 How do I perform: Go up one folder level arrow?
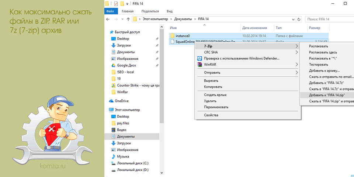[x=128, y=19]
